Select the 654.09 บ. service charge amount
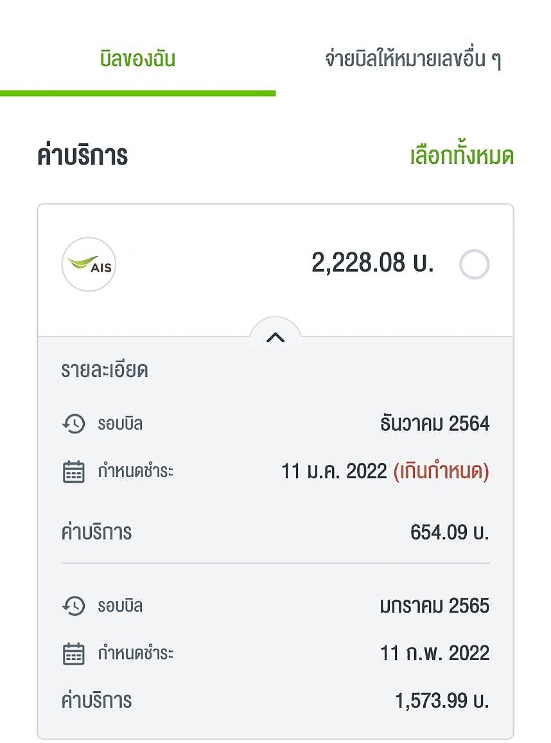The height and width of the screenshot is (743, 551). pos(450,532)
